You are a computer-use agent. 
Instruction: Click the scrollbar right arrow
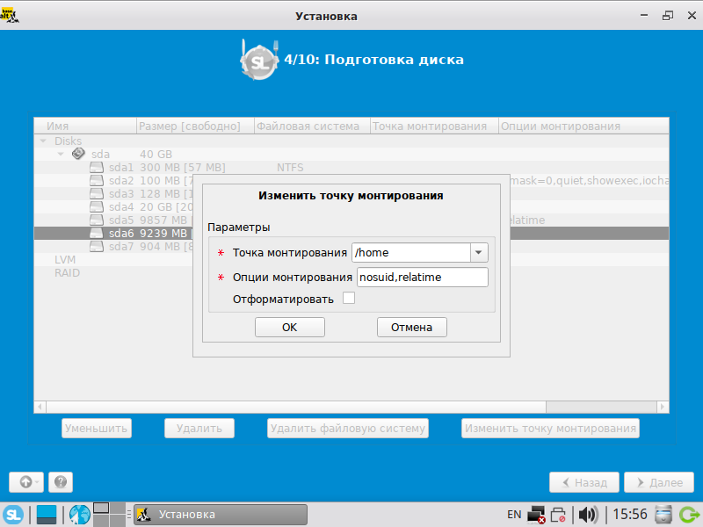coord(663,407)
